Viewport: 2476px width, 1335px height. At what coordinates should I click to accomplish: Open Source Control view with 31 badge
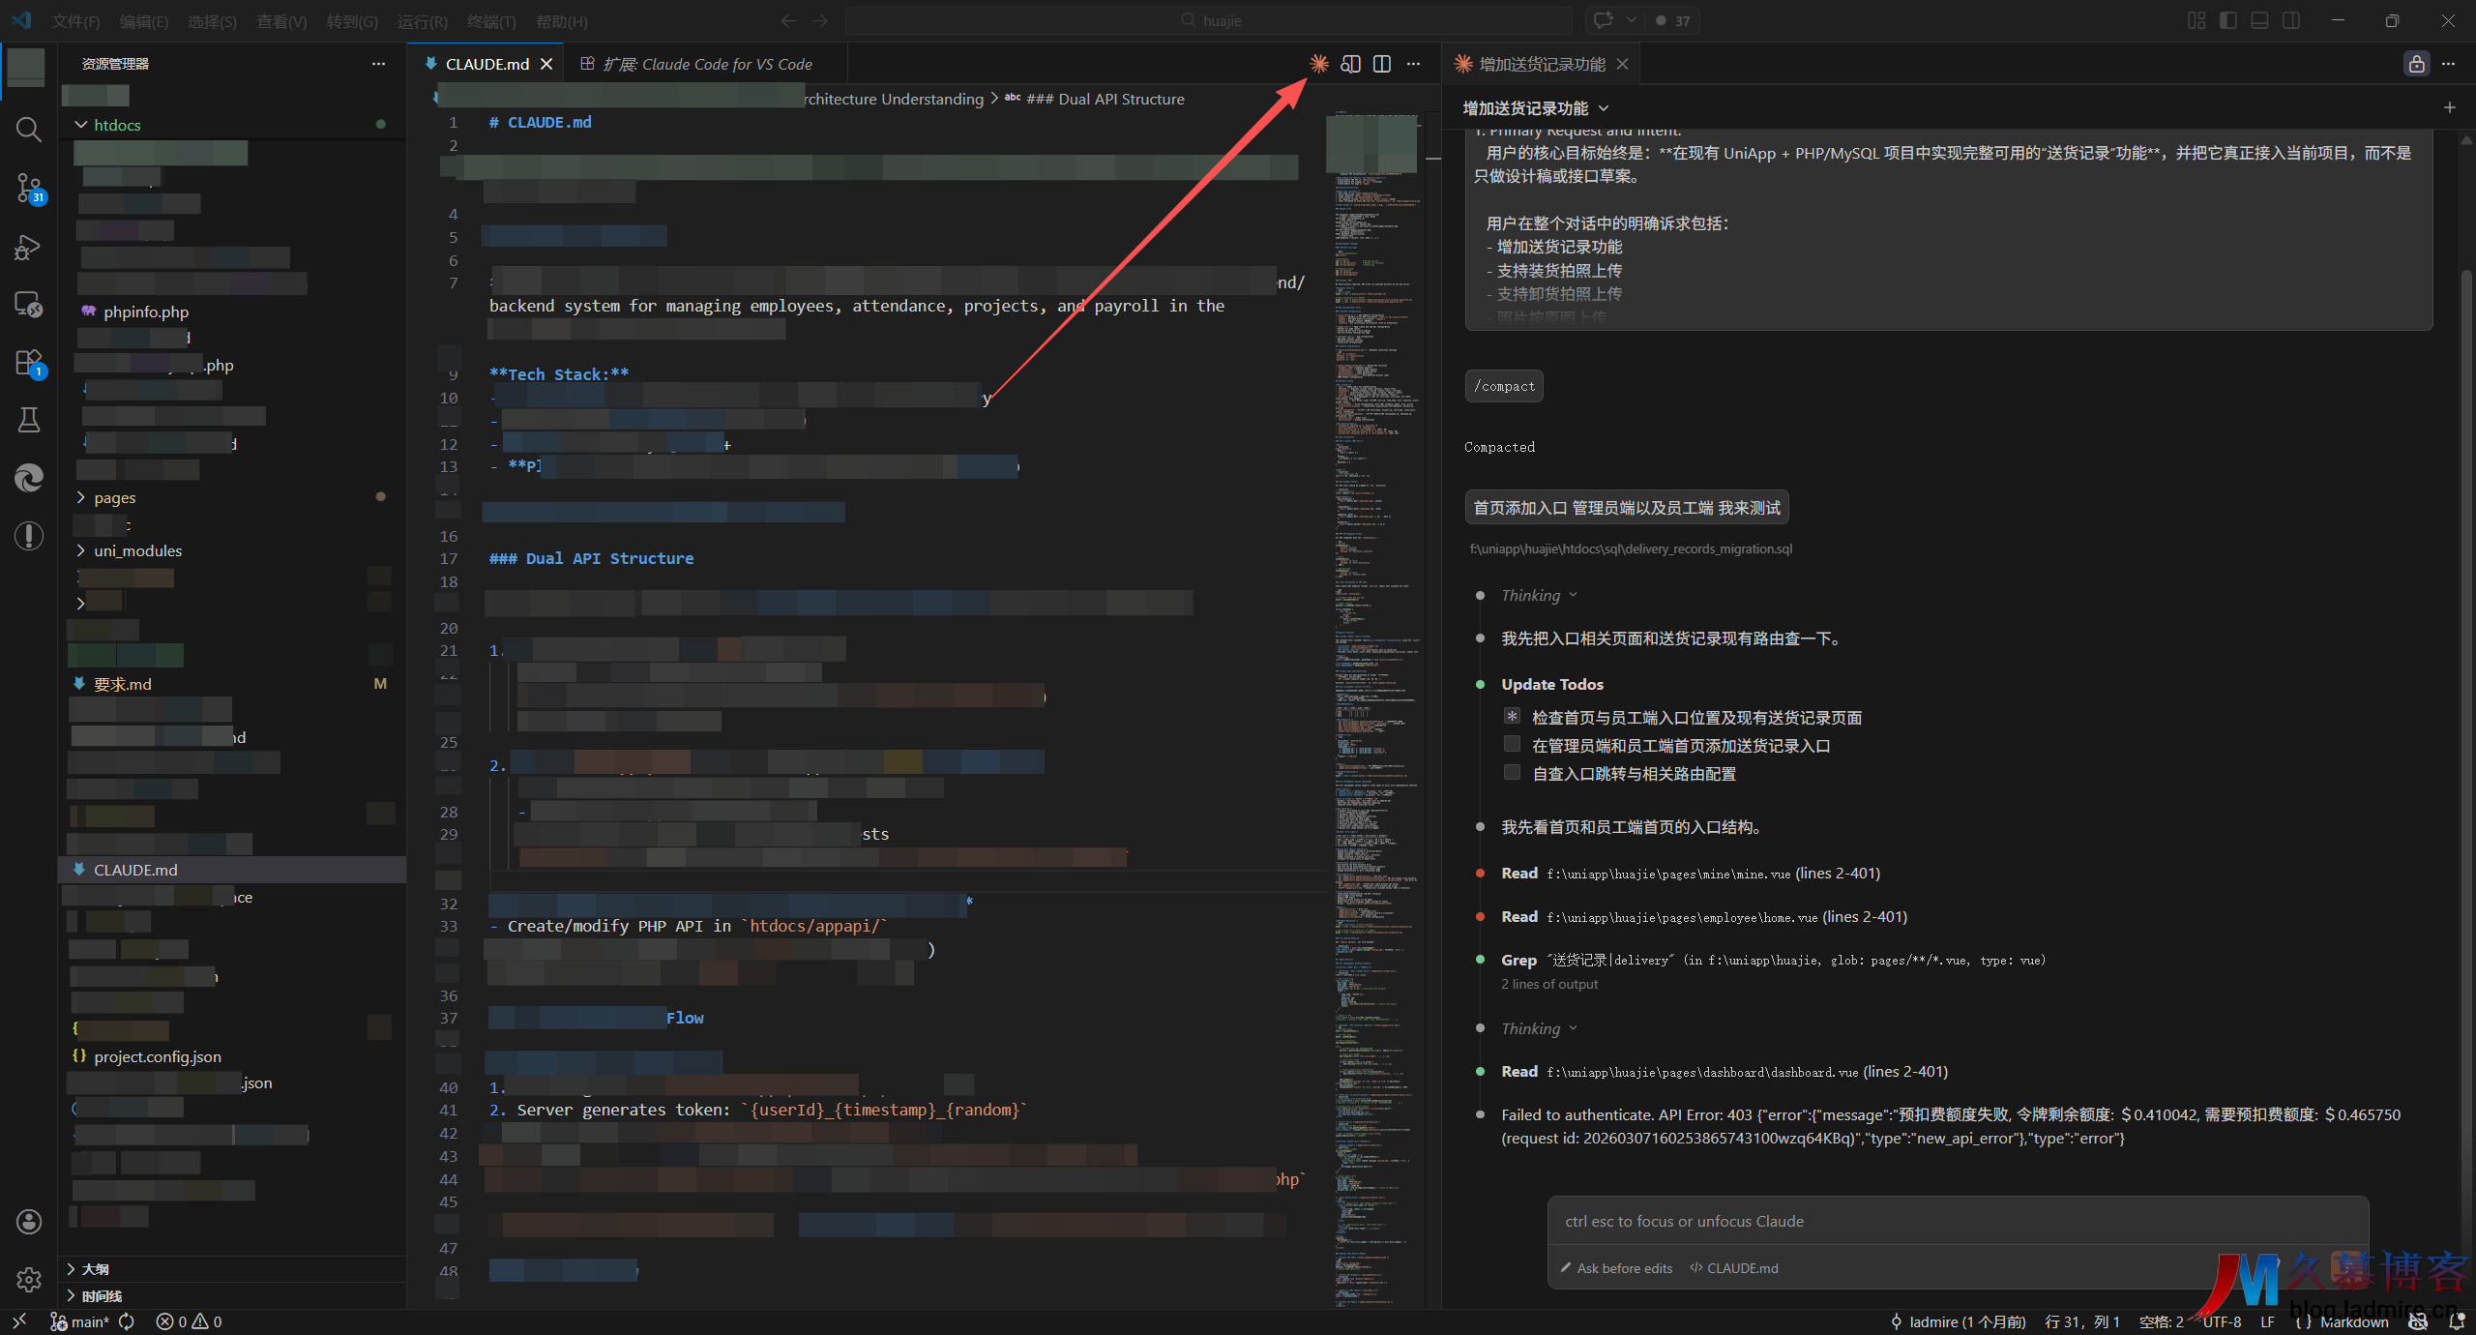point(28,188)
